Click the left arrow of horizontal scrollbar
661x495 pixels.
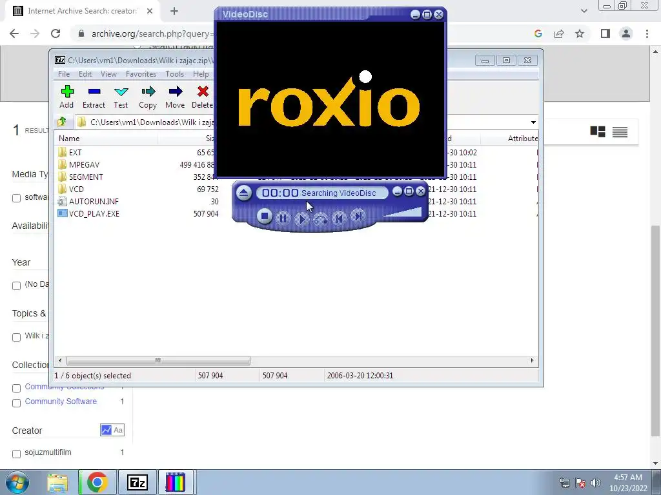pyautogui.click(x=60, y=360)
